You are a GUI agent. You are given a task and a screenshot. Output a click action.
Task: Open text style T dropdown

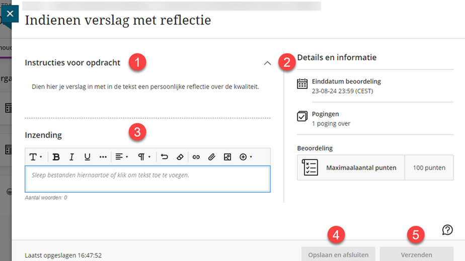click(36, 157)
